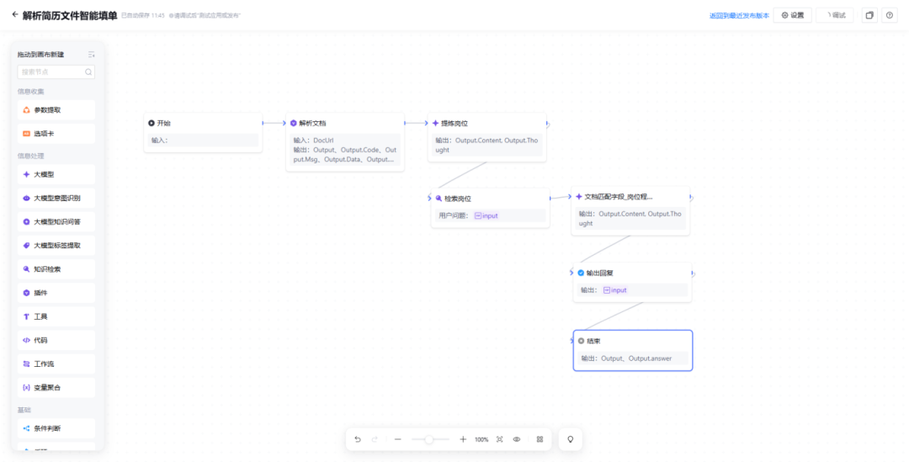Click the 搜索节点 search field
The width and height of the screenshot is (909, 462).
[x=52, y=72]
